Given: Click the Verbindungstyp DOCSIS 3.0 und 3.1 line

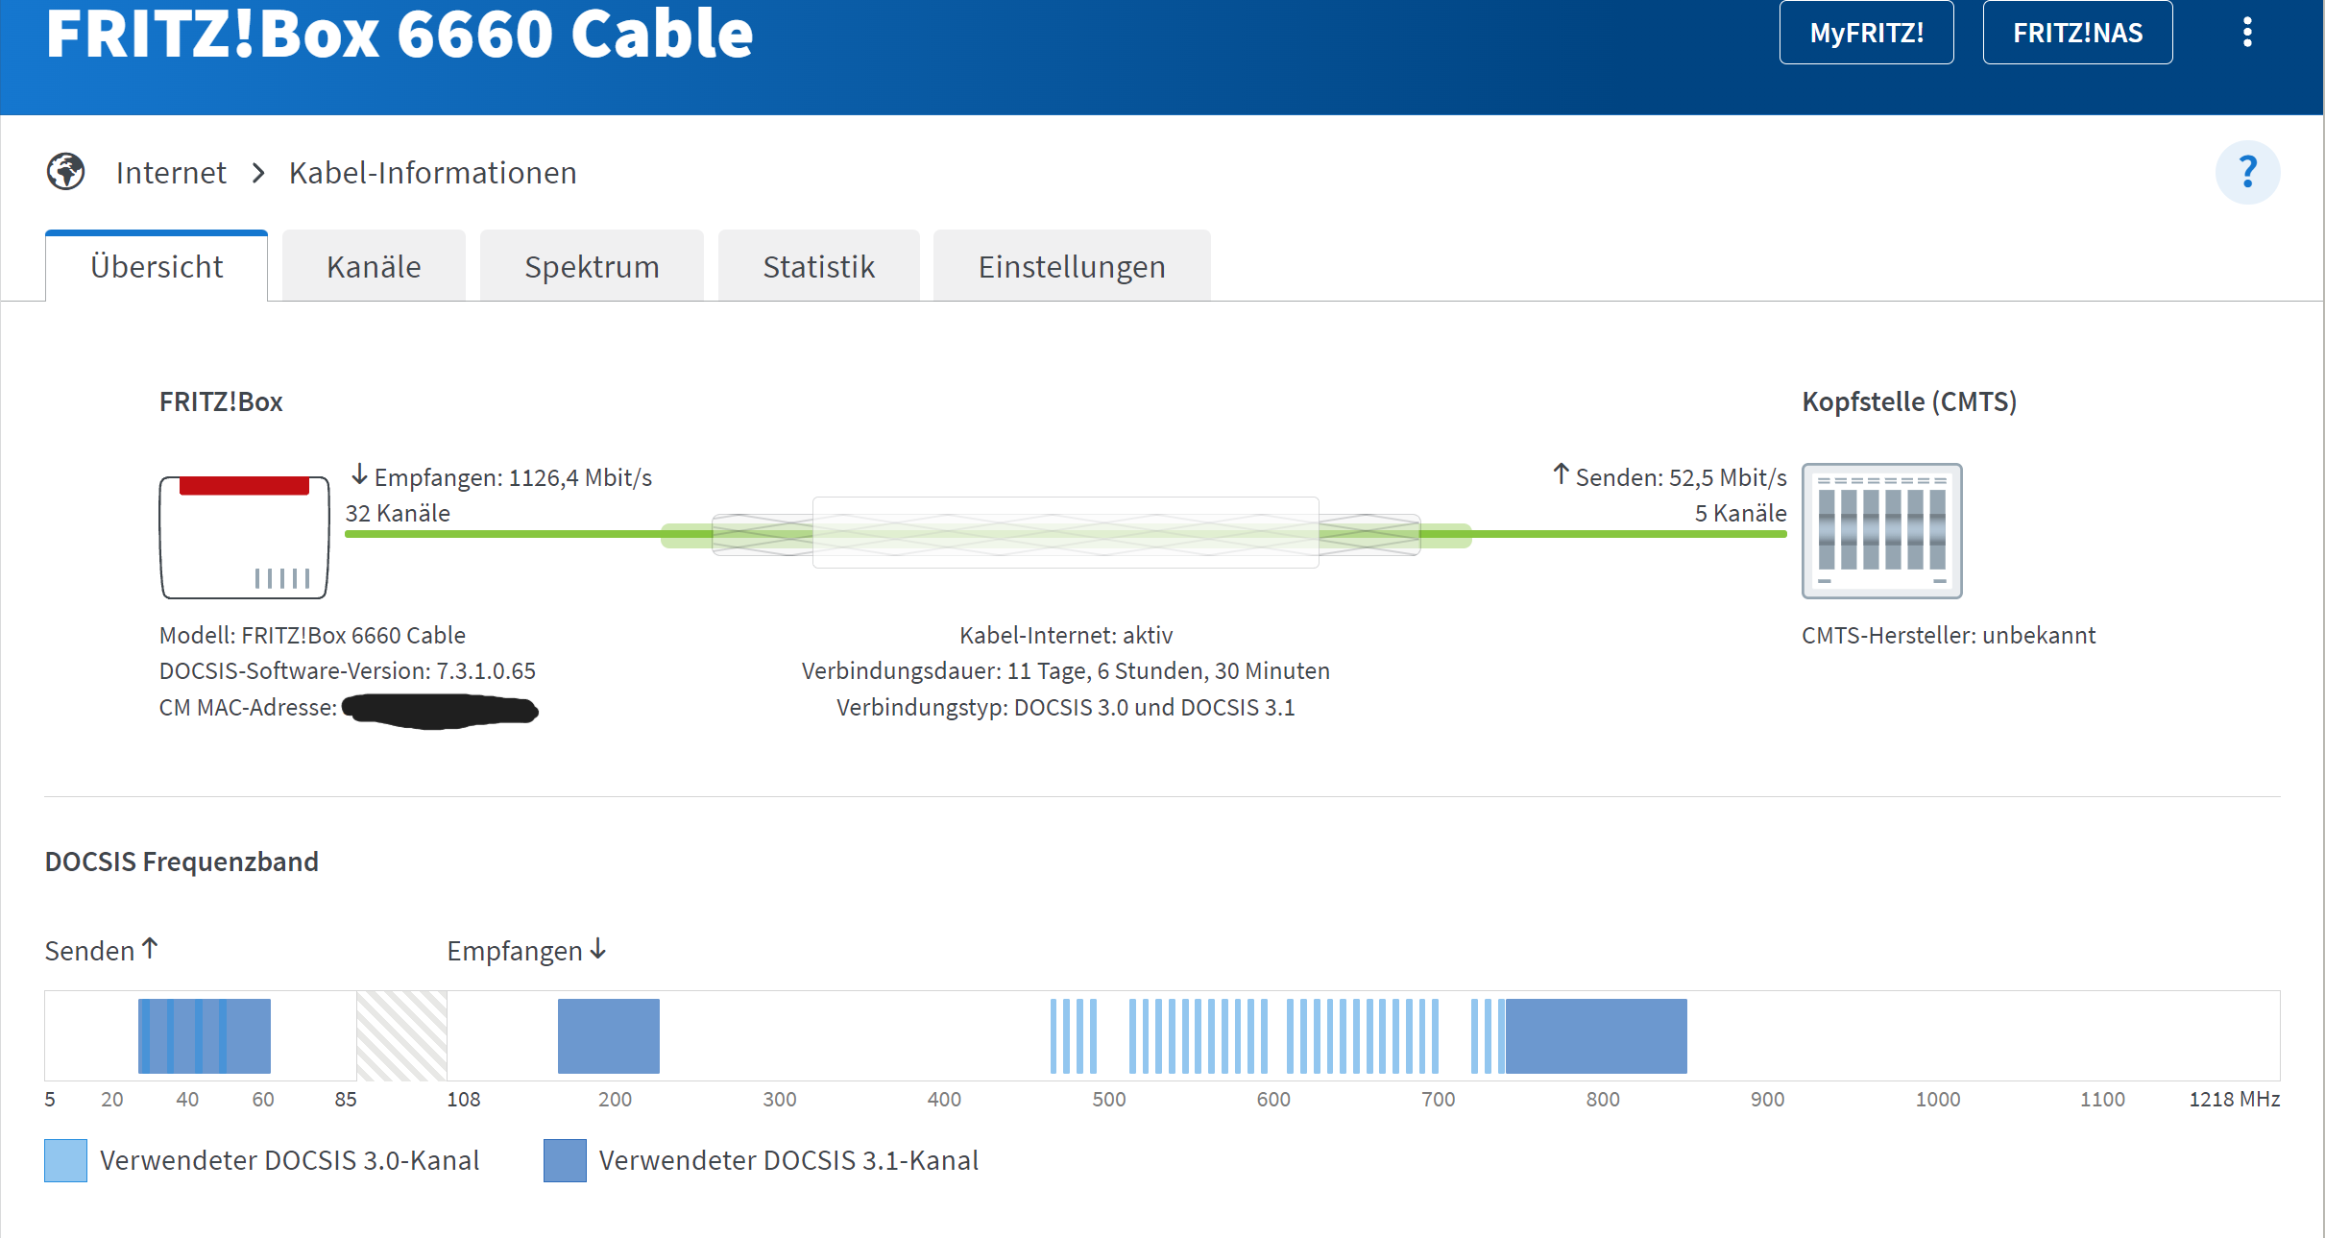Looking at the screenshot, I should coord(1066,708).
